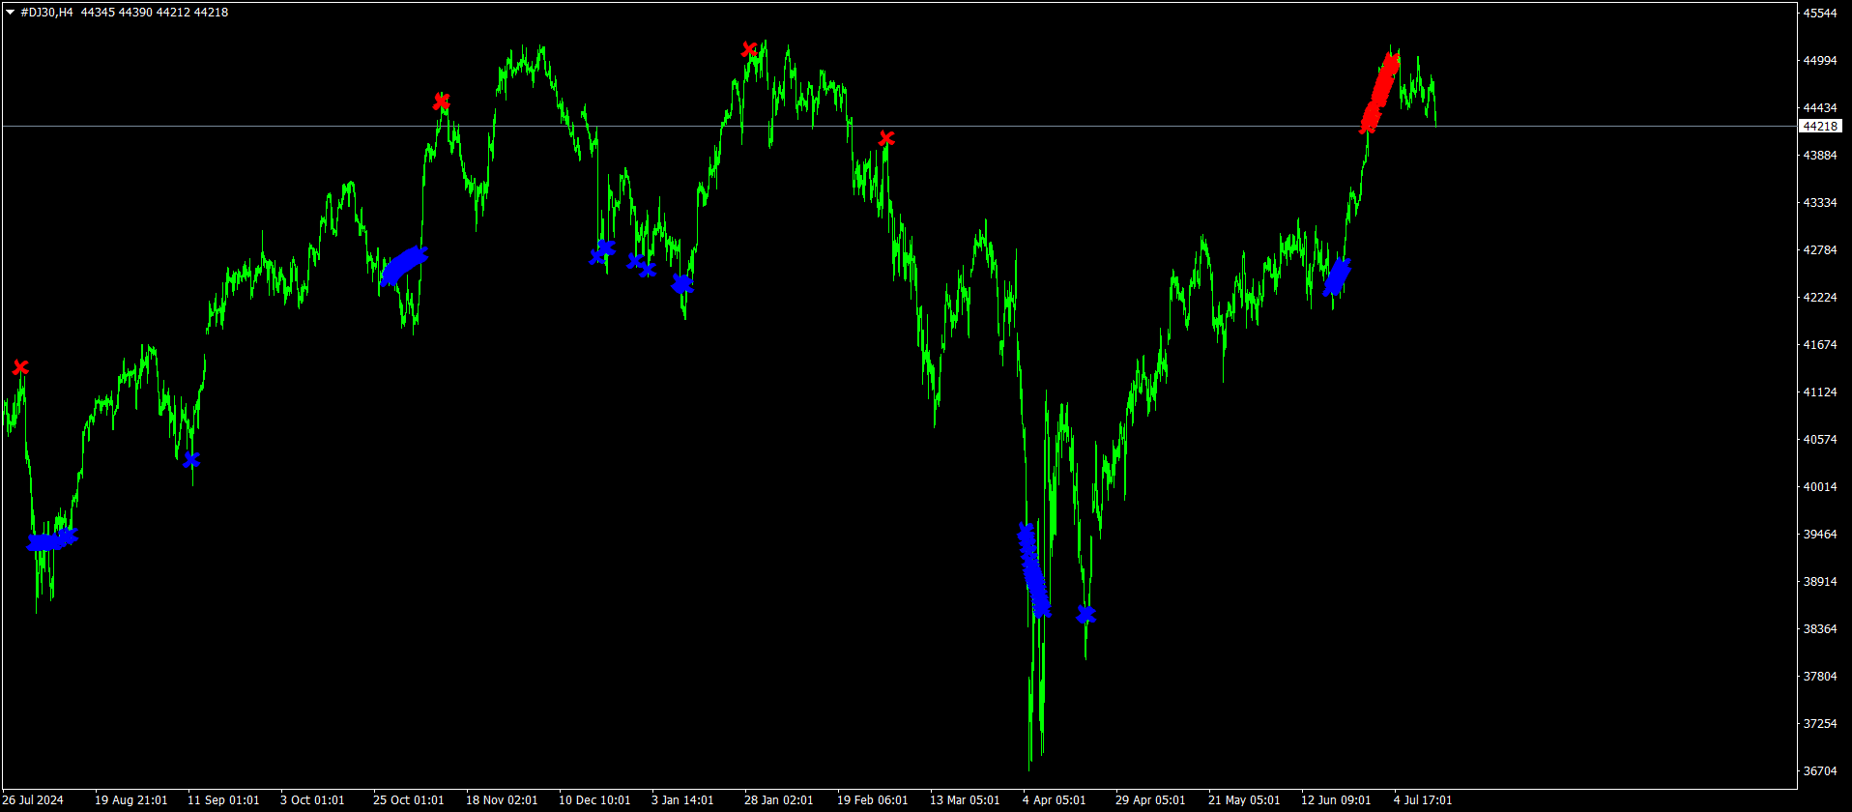Click the 45544 price scale label
Screen dimensions: 1852x812
pyautogui.click(x=1819, y=14)
